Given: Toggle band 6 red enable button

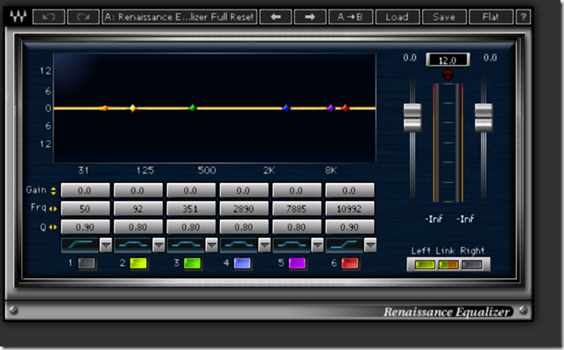Looking at the screenshot, I should point(349,263).
